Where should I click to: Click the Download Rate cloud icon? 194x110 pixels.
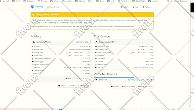[96, 46]
